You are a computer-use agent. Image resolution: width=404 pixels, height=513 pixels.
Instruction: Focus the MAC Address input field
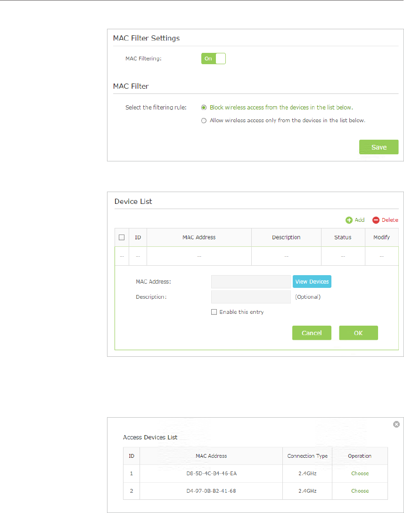tap(251, 282)
